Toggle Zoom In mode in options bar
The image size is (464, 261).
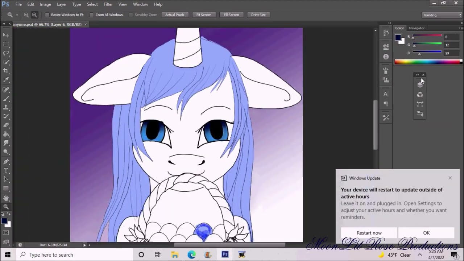point(26,15)
